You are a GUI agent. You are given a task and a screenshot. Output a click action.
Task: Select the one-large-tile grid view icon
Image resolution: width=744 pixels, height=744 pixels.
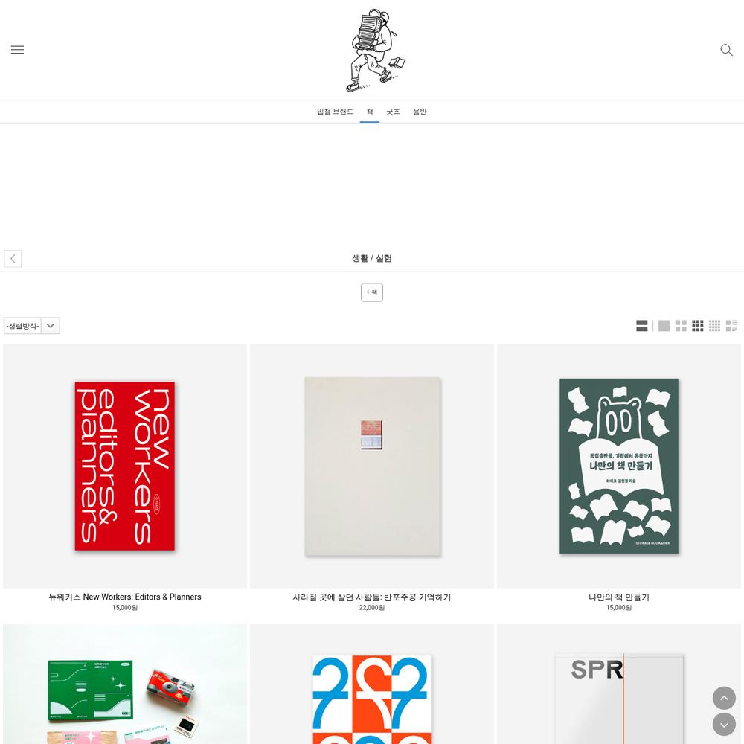664,326
